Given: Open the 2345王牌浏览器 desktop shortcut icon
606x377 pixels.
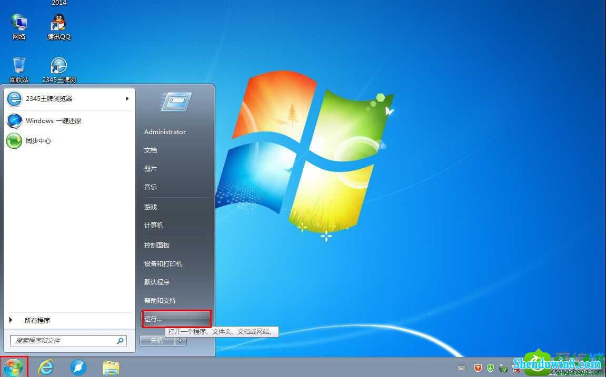Looking at the screenshot, I should pos(59,69).
